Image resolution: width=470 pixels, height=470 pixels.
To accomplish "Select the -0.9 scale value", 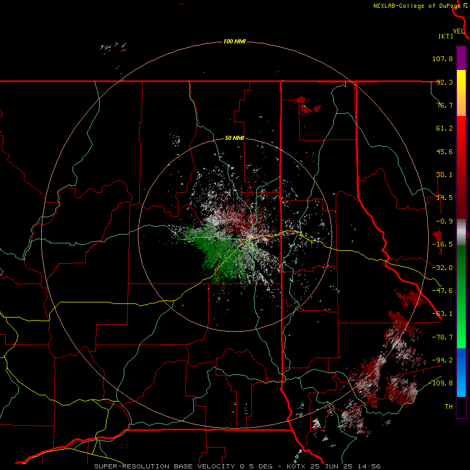I will click(444, 221).
